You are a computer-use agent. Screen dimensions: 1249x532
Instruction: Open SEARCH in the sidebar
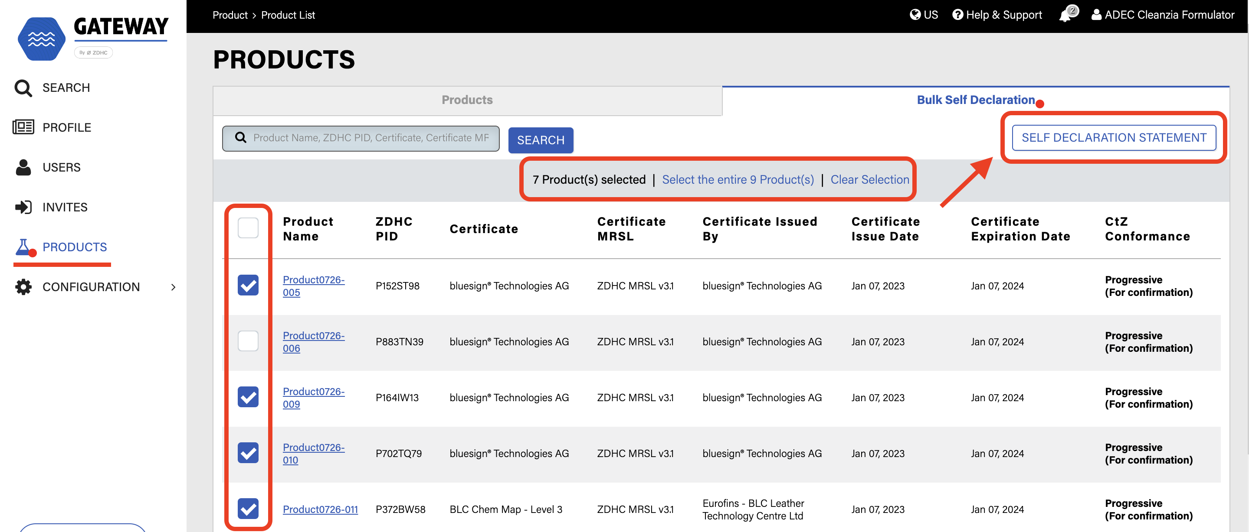pyautogui.click(x=66, y=88)
